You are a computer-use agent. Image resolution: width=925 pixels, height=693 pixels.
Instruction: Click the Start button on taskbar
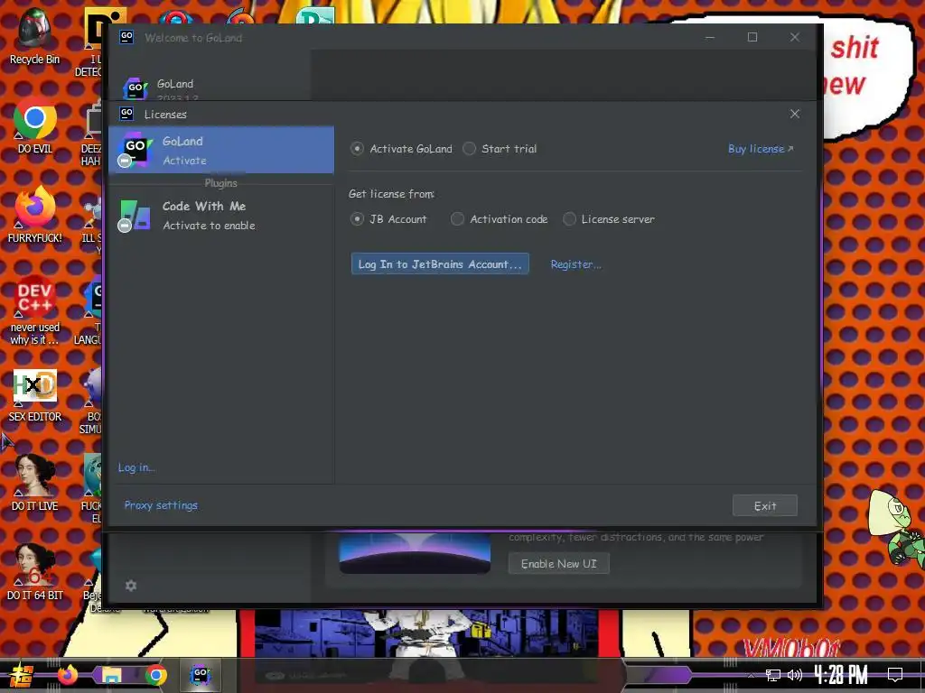[x=21, y=675]
